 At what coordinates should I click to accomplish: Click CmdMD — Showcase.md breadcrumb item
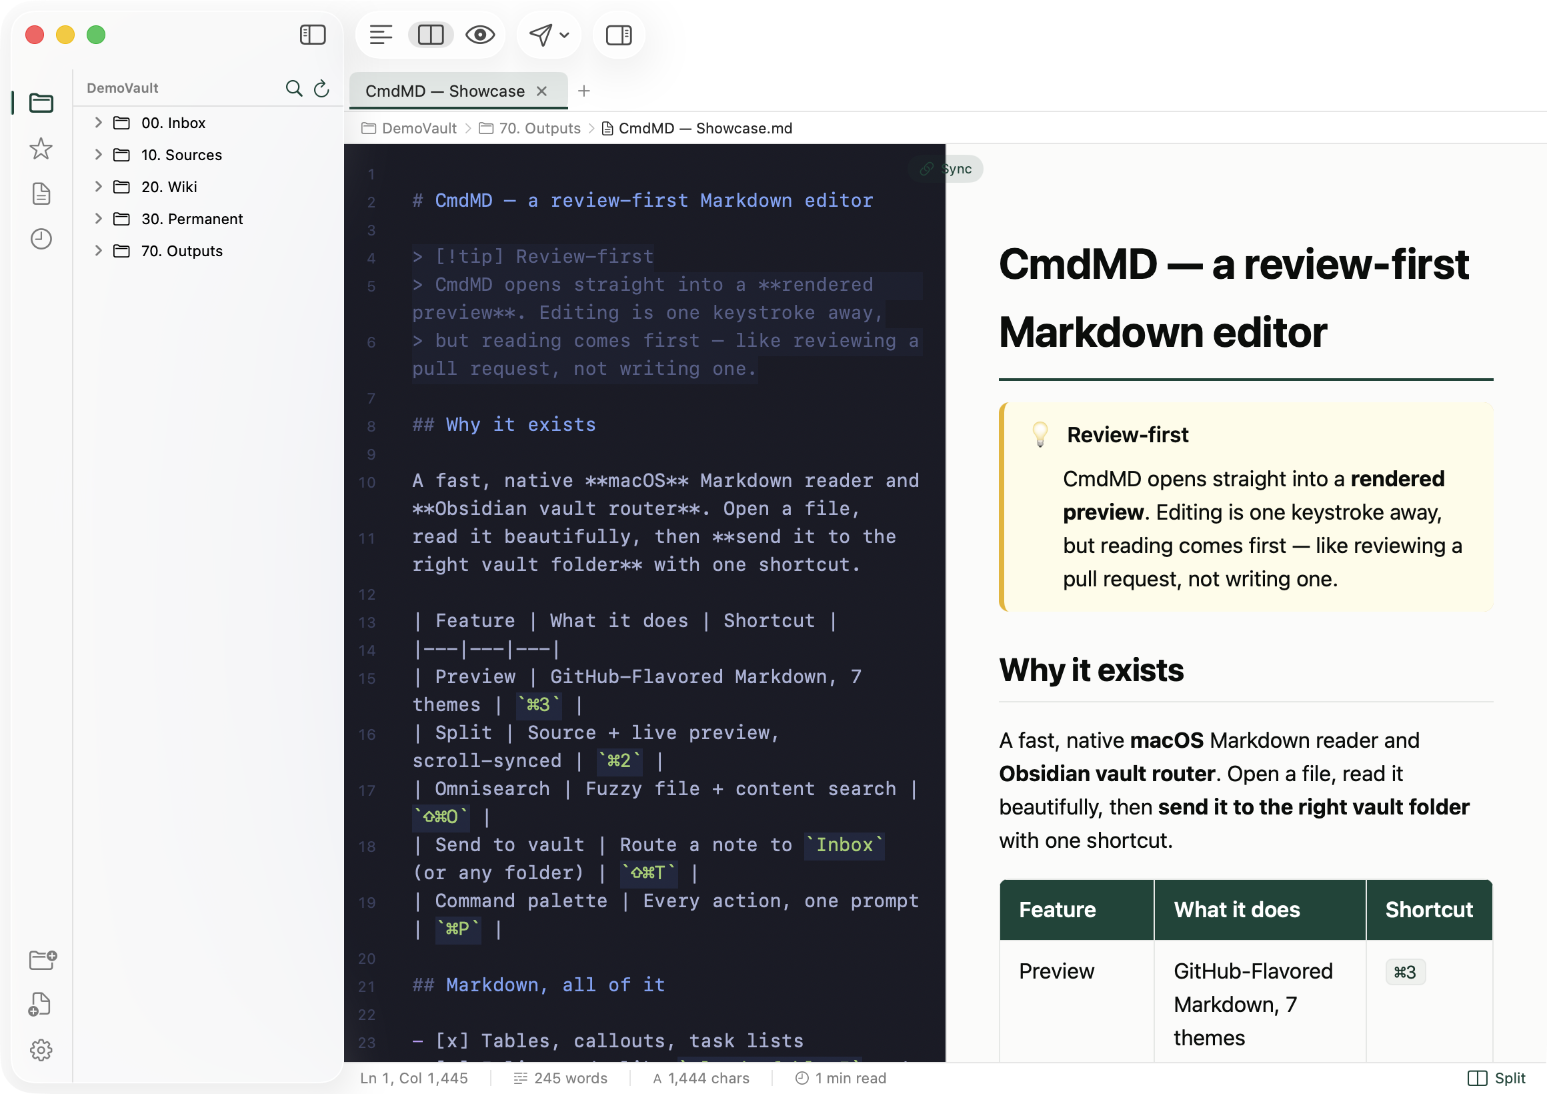[697, 128]
